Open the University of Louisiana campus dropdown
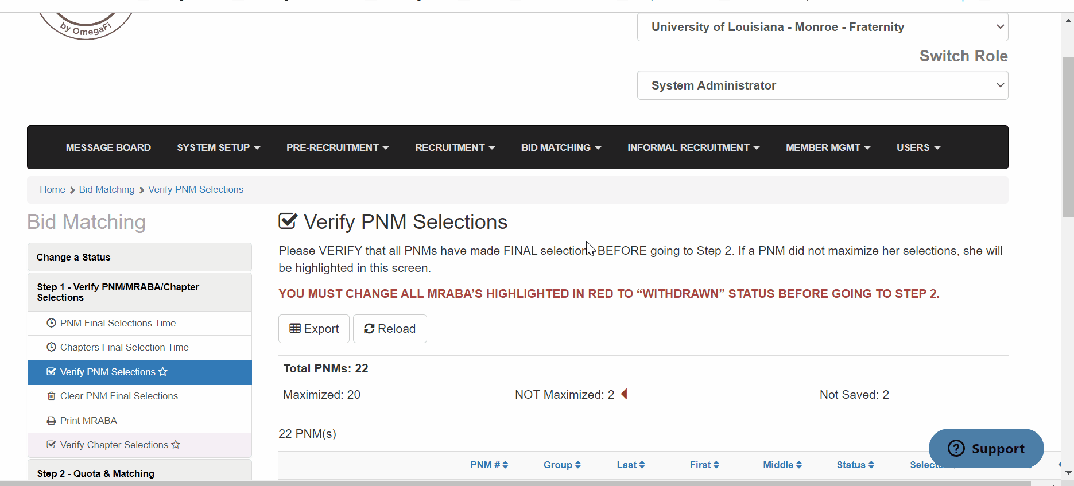Viewport: 1074px width, 486px height. [823, 27]
